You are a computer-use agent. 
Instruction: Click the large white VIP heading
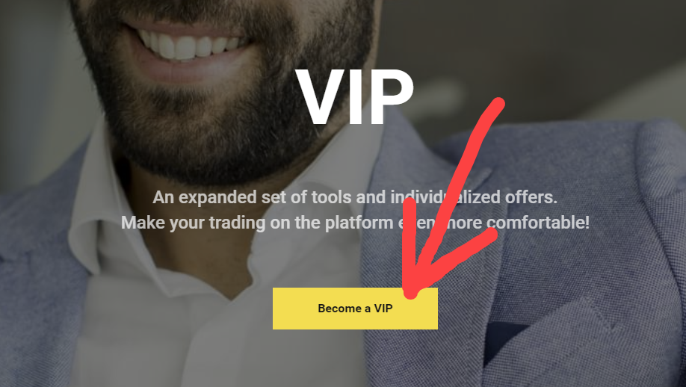pos(355,98)
